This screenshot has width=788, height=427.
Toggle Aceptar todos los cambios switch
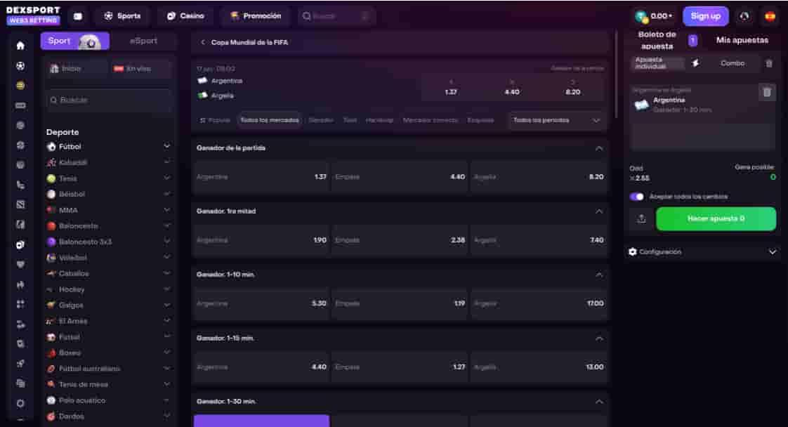[x=637, y=197]
